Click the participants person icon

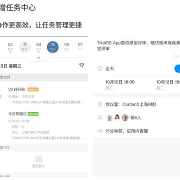coord(100,117)
